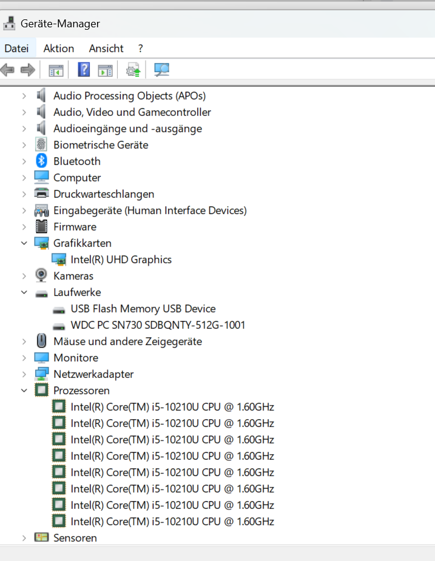
Task: Expand the Bluetooth node
Action: pos(24,161)
